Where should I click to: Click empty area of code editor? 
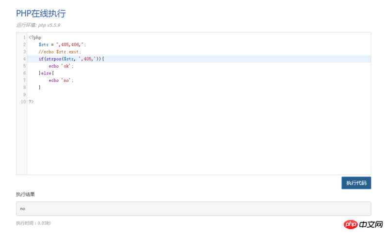(194, 140)
